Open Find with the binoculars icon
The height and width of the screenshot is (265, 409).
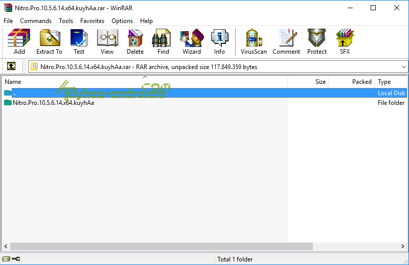pyautogui.click(x=163, y=41)
